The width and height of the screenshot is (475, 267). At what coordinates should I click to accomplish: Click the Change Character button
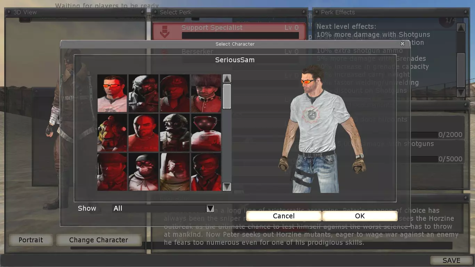[99, 240]
